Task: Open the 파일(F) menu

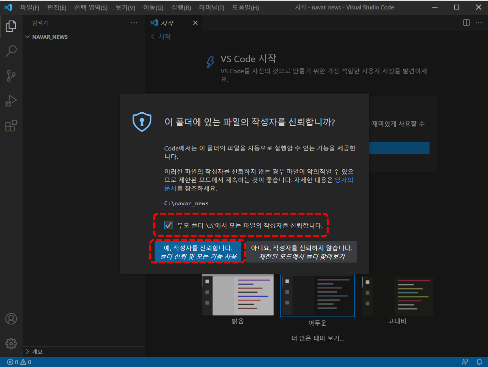Action: tap(30, 7)
